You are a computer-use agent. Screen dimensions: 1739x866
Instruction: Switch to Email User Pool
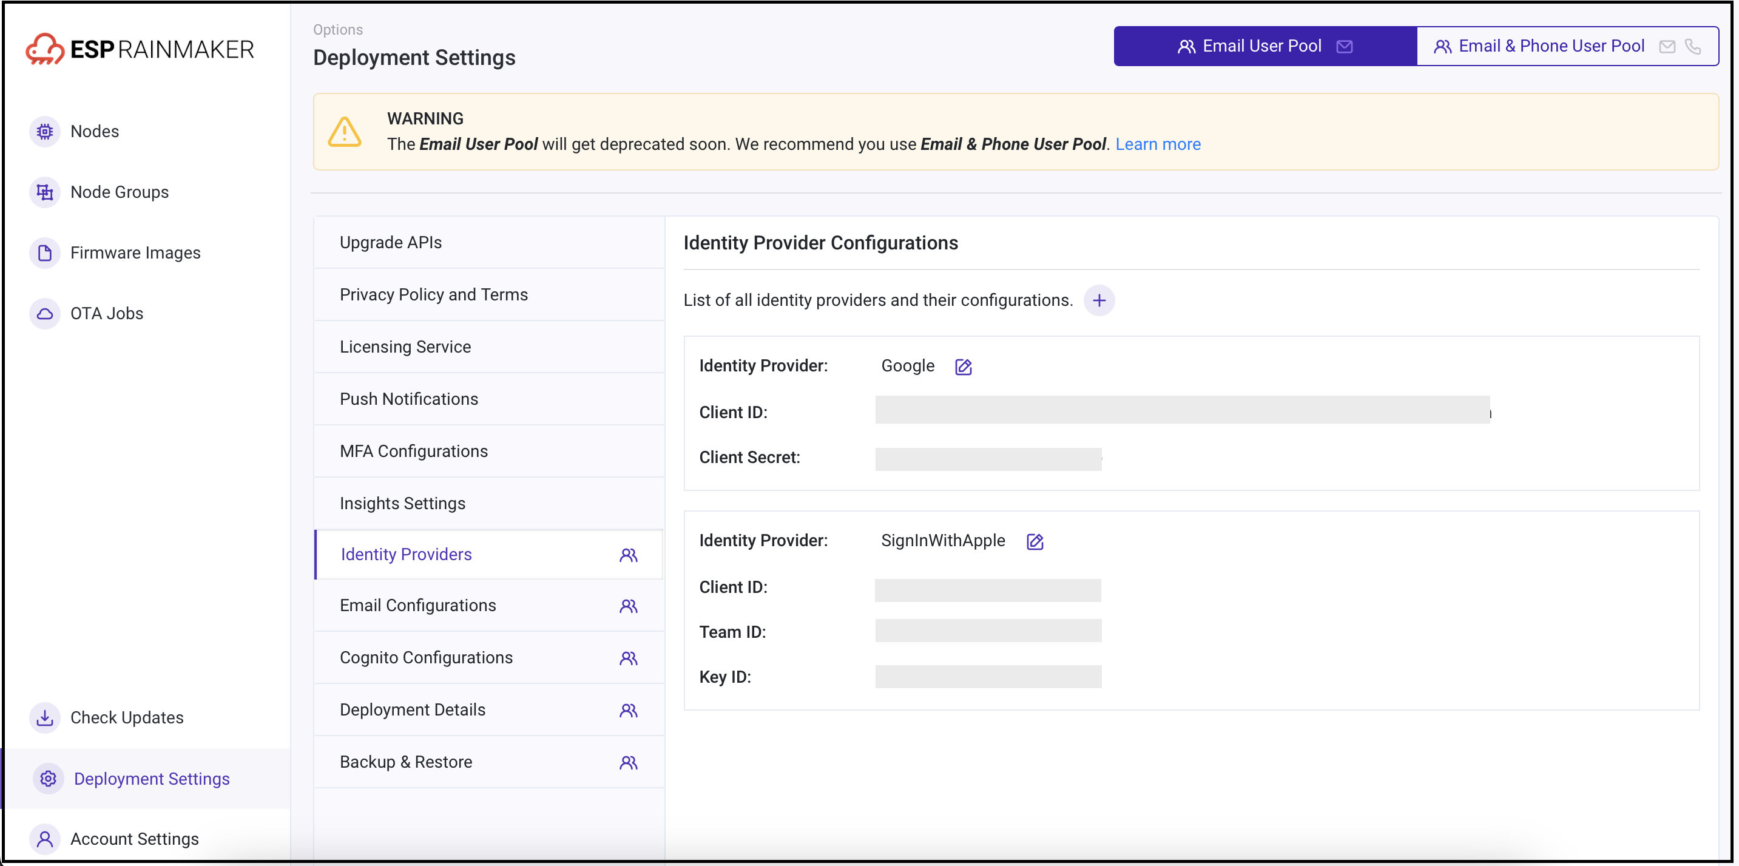[x=1265, y=46]
